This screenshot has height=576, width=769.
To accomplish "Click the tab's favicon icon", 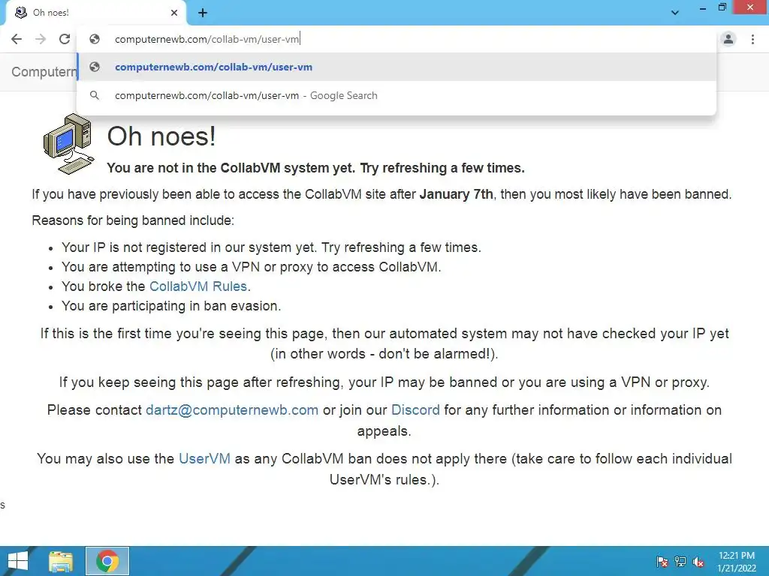I will pyautogui.click(x=20, y=13).
